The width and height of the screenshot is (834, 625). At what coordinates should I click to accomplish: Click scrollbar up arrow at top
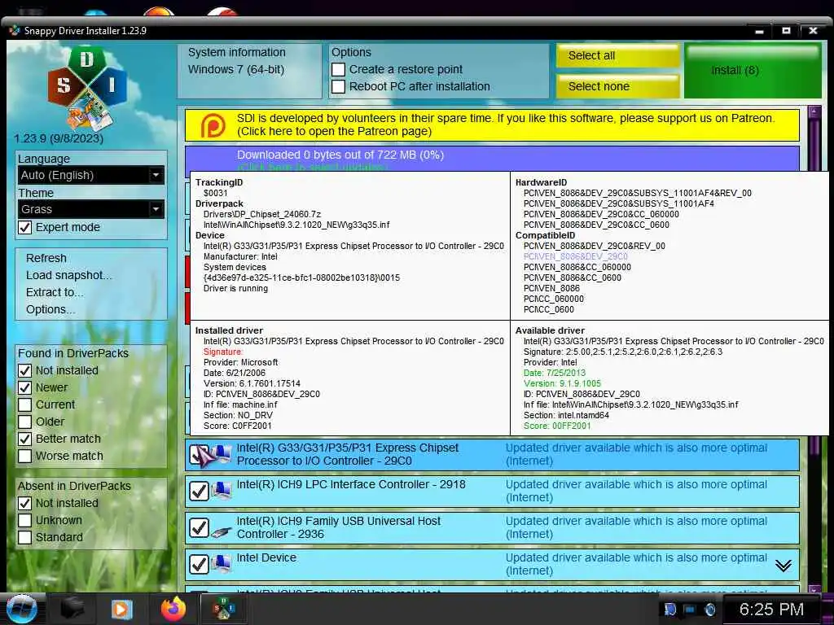coord(814,111)
